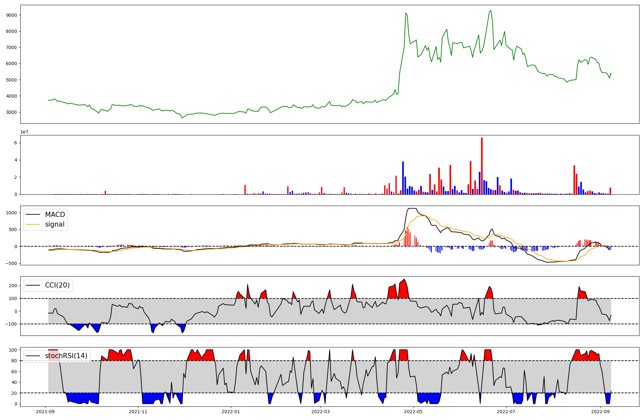
Task: Select the CCI(20) legend entry
Action: [57, 285]
